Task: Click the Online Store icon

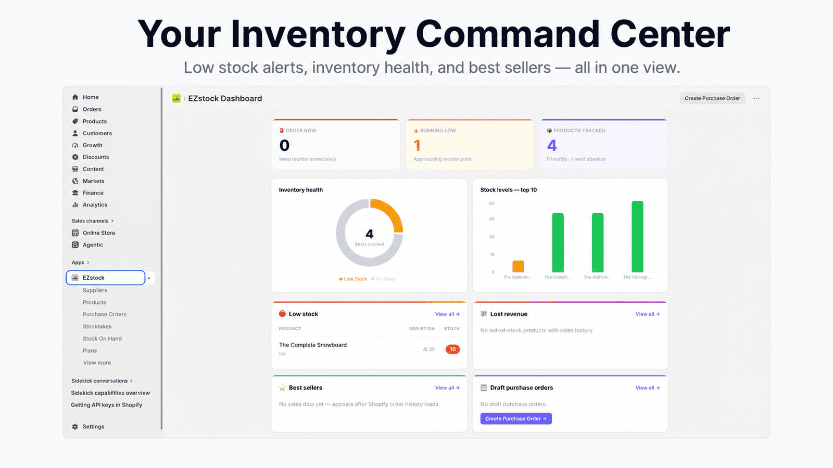Action: [75, 233]
